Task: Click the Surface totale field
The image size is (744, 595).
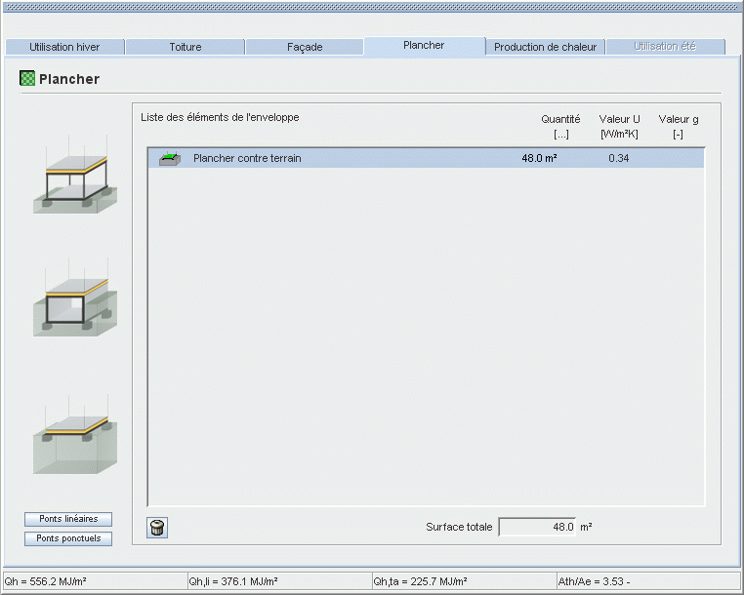Action: click(x=537, y=527)
